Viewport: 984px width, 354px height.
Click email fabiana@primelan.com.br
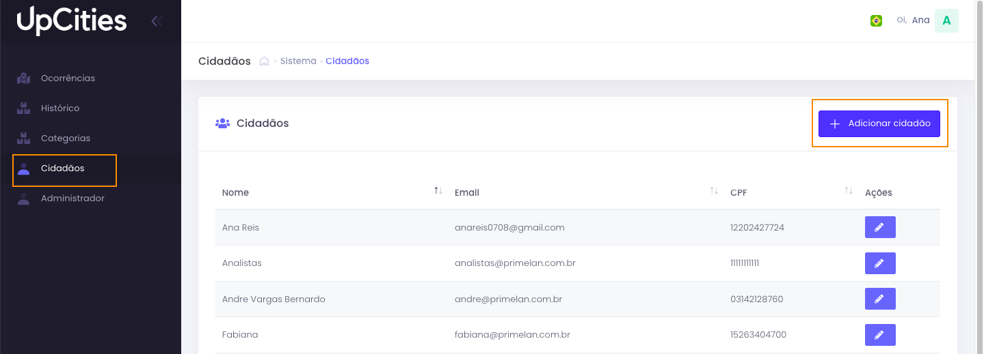coord(512,335)
